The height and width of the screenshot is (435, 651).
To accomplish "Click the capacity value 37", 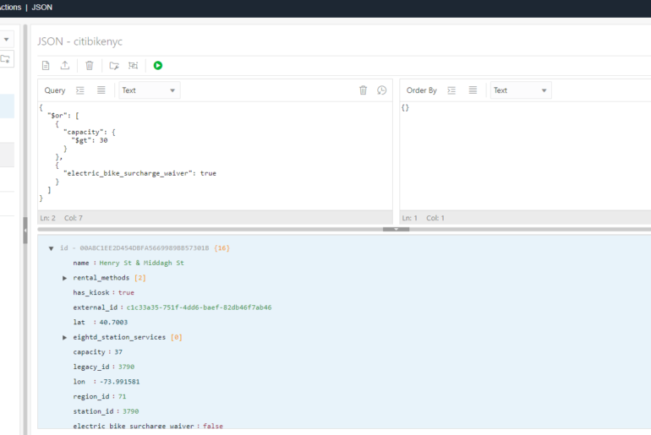I will [x=118, y=352].
